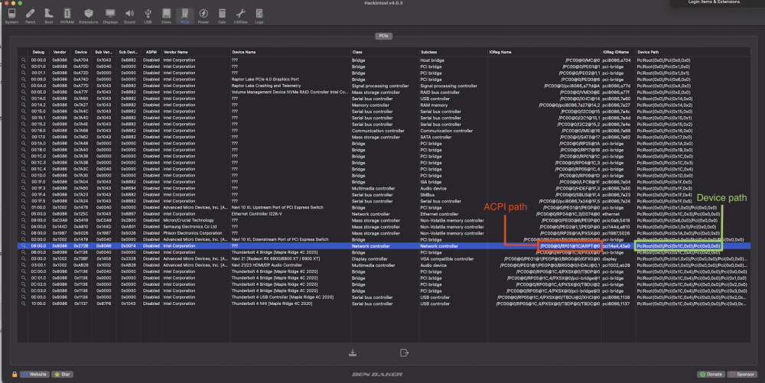The width and height of the screenshot is (765, 383).
Task: Sort by the Vendor column header
Action: 60,52
